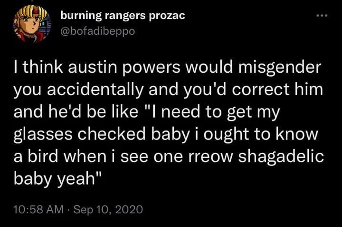Click the Sep 10, 2020 date
Screen dimensions: 342x227
coord(108,209)
